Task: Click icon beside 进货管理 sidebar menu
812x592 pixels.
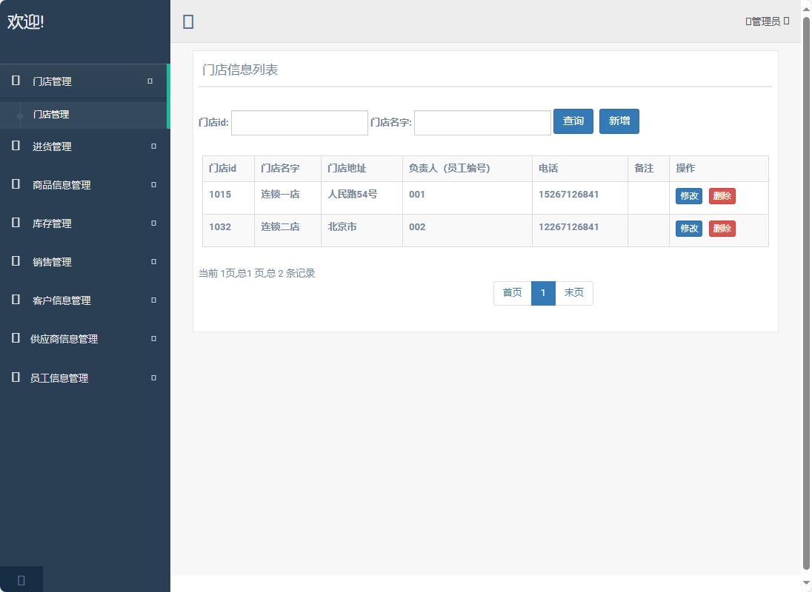Action: (16, 145)
